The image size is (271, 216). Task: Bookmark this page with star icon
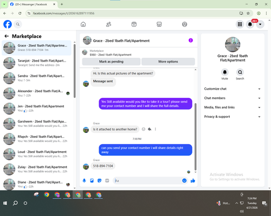(248, 13)
